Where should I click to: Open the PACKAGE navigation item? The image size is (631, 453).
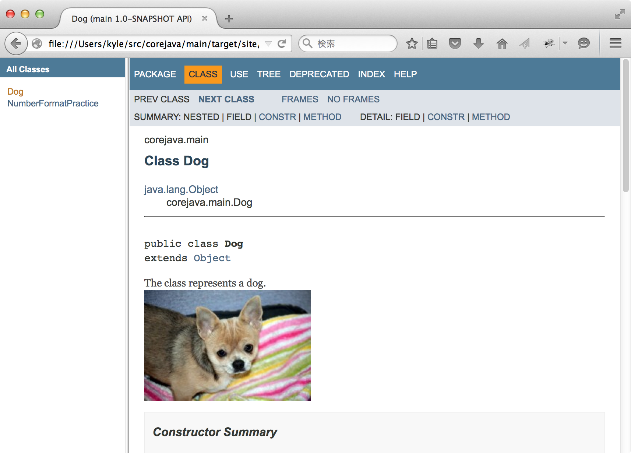155,74
